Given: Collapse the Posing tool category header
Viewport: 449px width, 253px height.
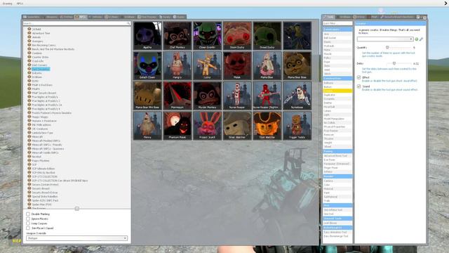Looking at the screenshot, I should pyautogui.click(x=337, y=151).
